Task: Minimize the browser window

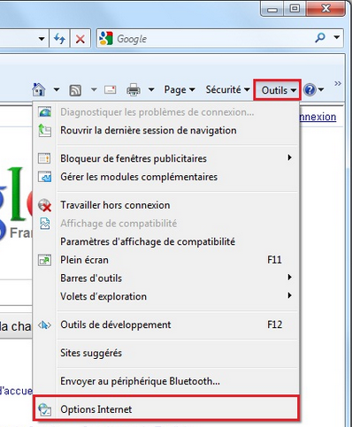Action: point(272,9)
